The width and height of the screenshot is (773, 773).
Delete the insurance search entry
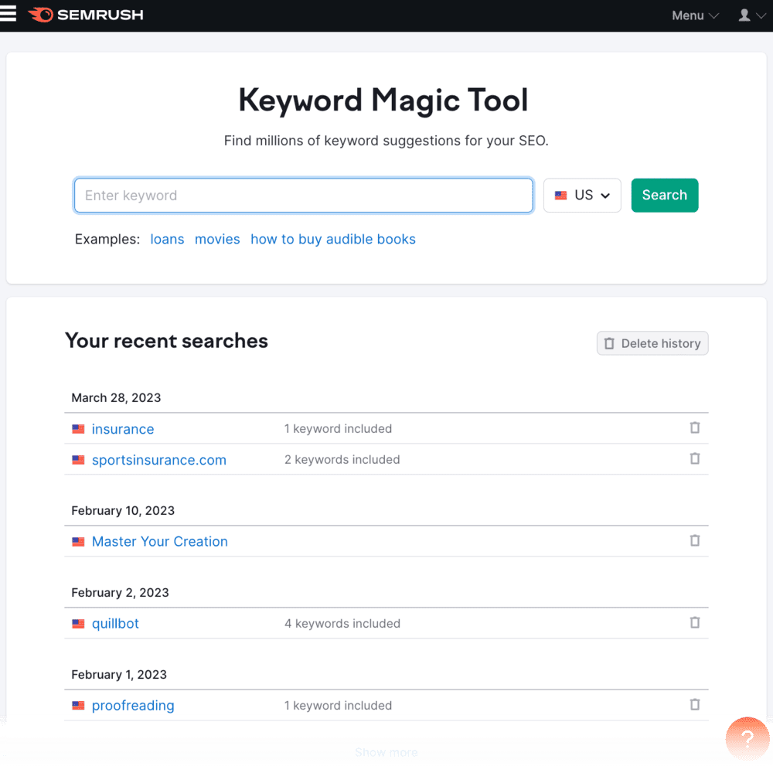point(695,428)
